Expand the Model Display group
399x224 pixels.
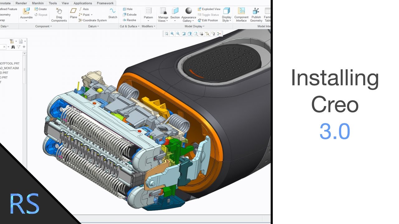click(195, 26)
